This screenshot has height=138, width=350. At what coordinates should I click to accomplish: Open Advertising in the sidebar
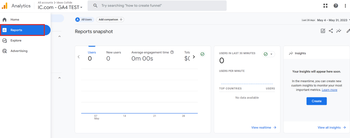19,51
